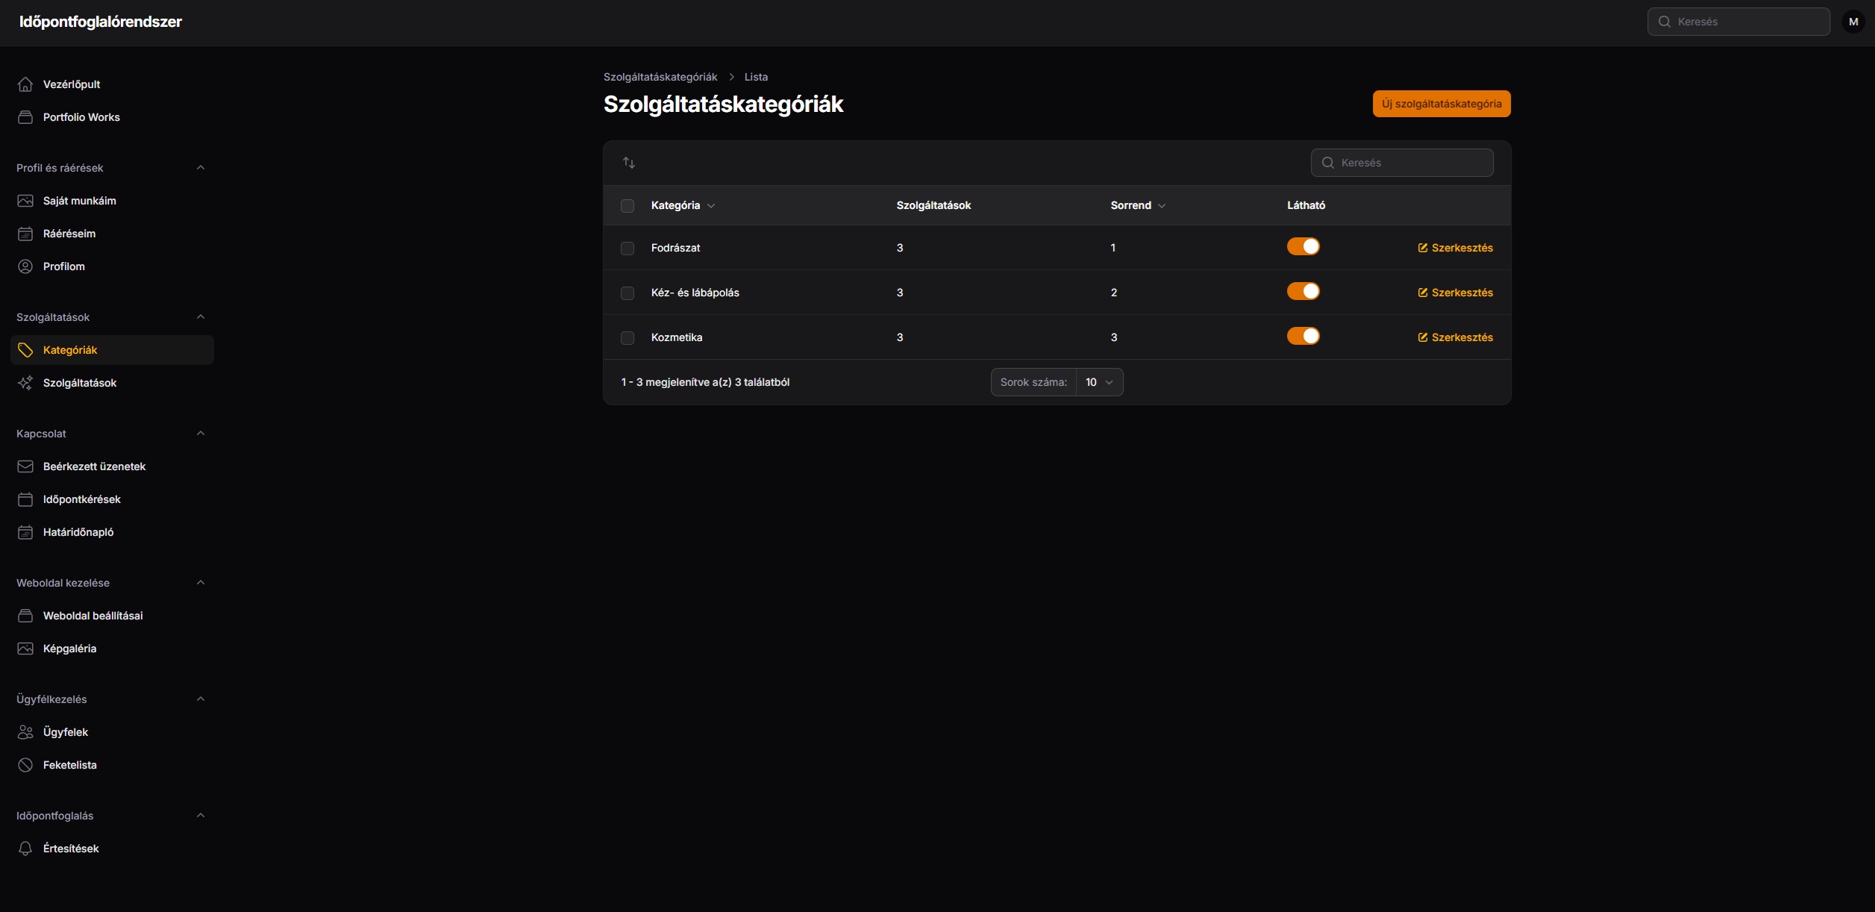Open the user avatar M menu
Viewport: 1875px width, 912px height.
(x=1853, y=22)
